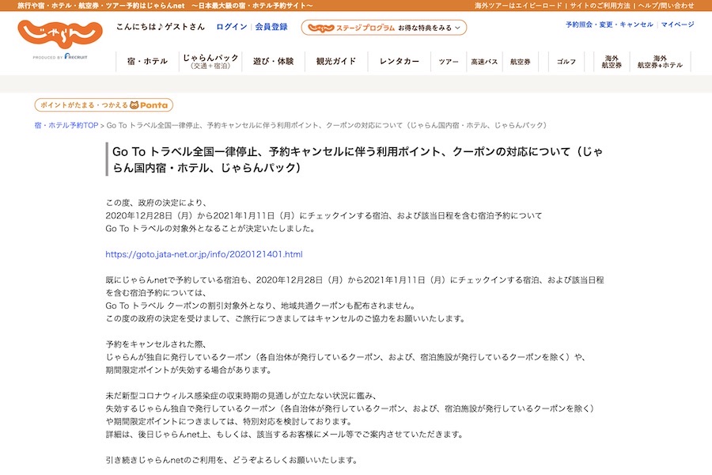Open the Ponta points banner

click(x=104, y=105)
